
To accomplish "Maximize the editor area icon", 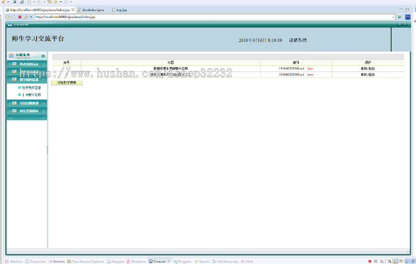I will point(407,9).
